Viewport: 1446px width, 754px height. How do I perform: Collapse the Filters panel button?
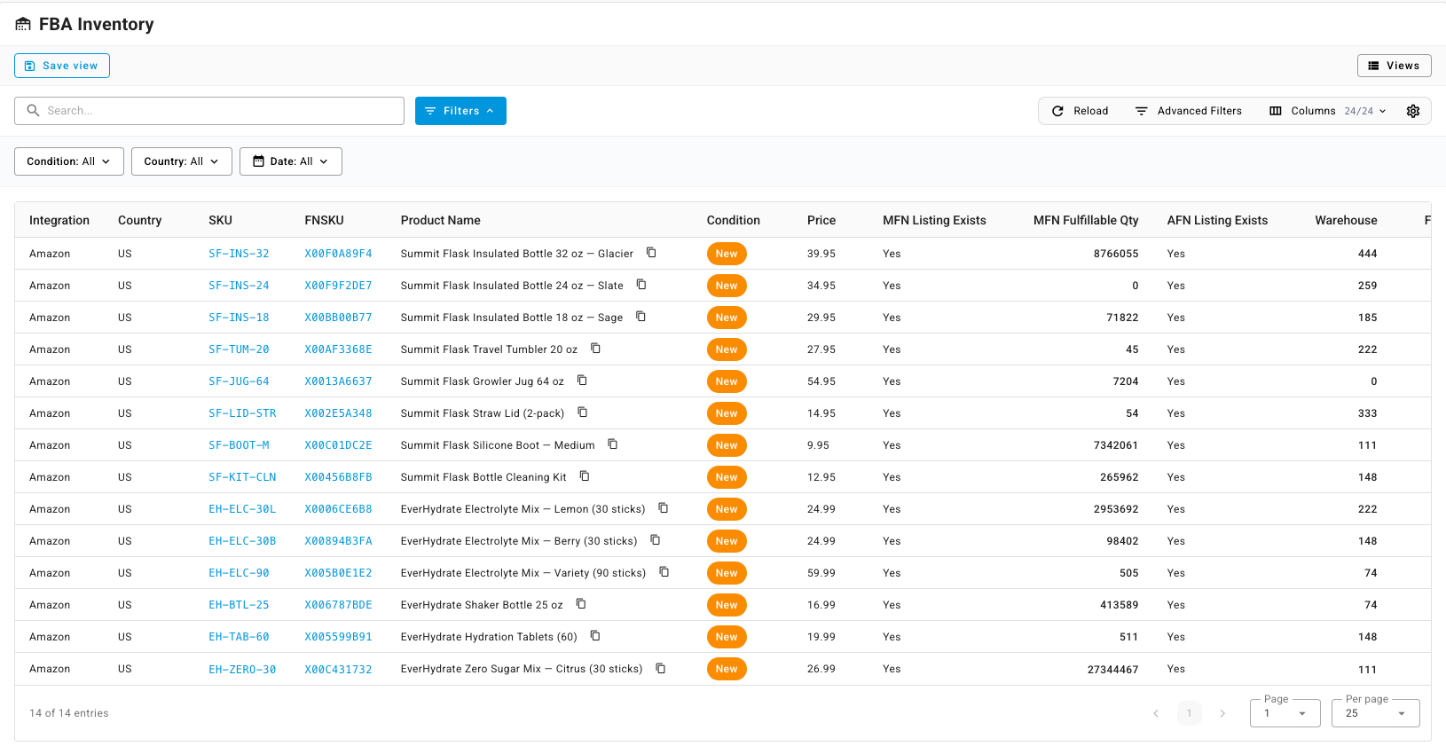tap(460, 111)
